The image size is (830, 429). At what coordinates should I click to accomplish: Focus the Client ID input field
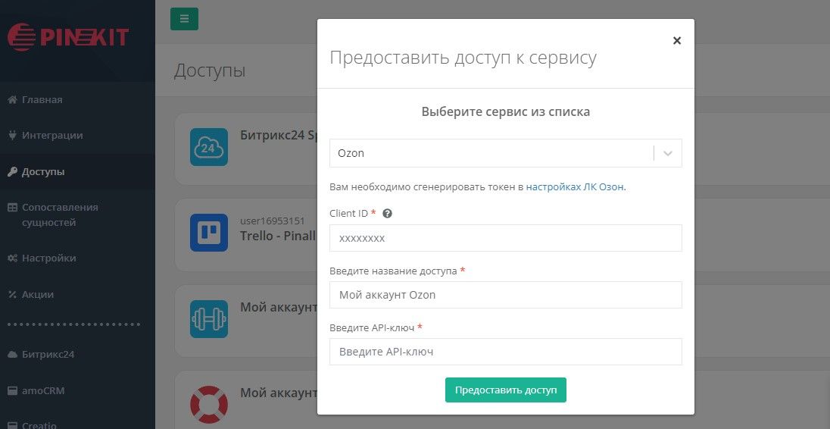(505, 238)
